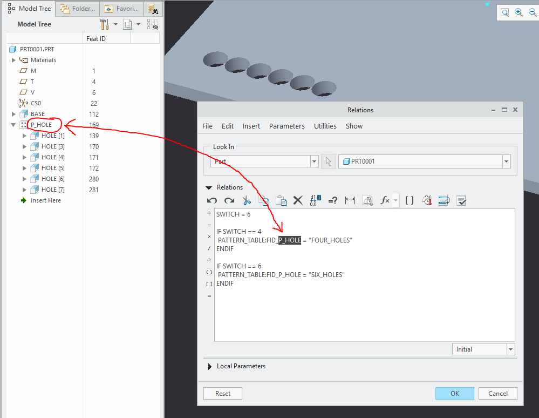Image resolution: width=539 pixels, height=418 pixels.
Task: Open the Insert menu
Action: point(251,126)
